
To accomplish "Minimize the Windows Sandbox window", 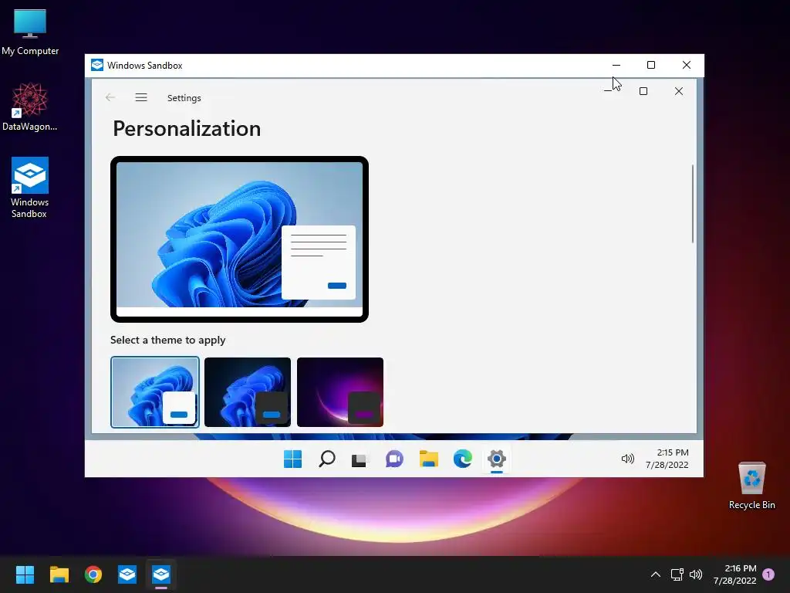I will [x=616, y=65].
